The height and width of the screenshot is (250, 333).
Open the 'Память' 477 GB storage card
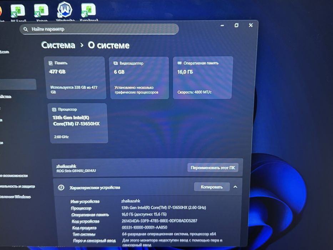[76, 77]
